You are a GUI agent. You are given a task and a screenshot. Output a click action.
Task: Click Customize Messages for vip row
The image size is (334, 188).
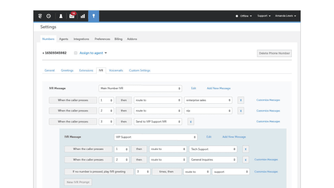(268, 111)
